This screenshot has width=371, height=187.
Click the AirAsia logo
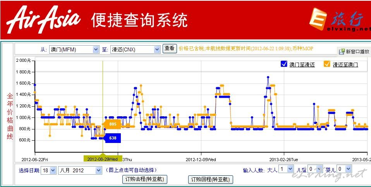[43, 19]
